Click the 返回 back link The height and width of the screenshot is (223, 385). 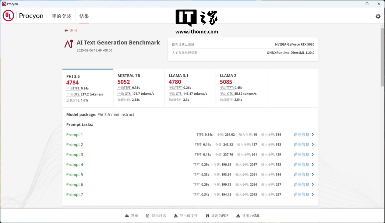pyautogui.click(x=73, y=31)
